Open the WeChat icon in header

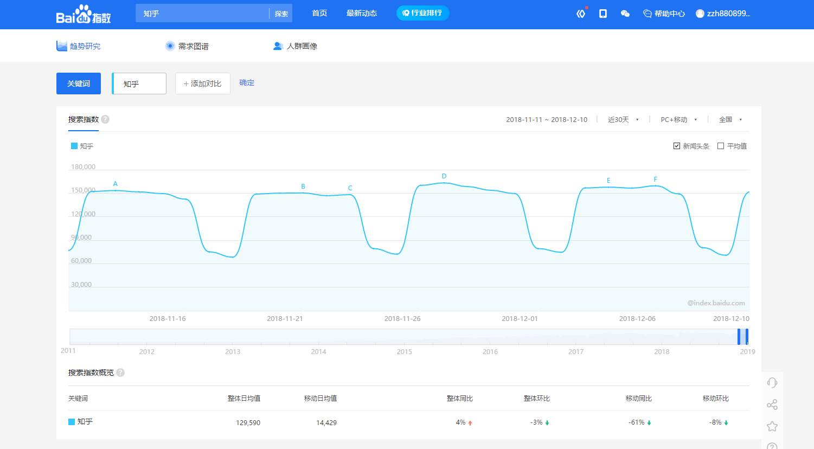(x=625, y=14)
